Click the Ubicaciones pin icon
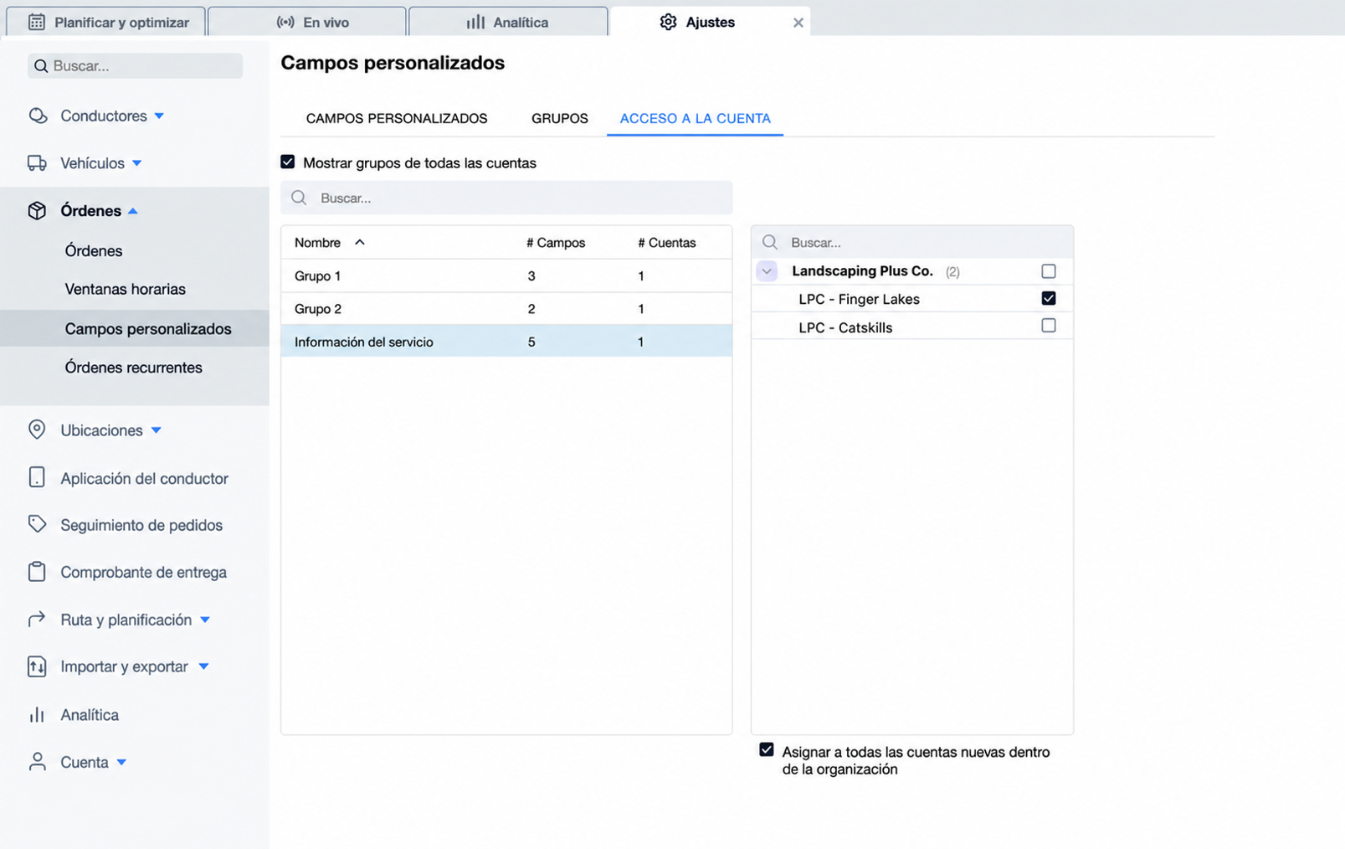The height and width of the screenshot is (849, 1345). click(37, 430)
